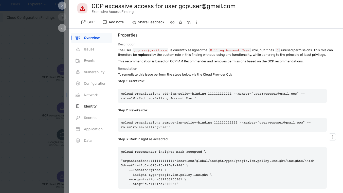The height and width of the screenshot is (193, 343).
Task: Open three-dot menu beside Step 3
Action: [332, 137]
